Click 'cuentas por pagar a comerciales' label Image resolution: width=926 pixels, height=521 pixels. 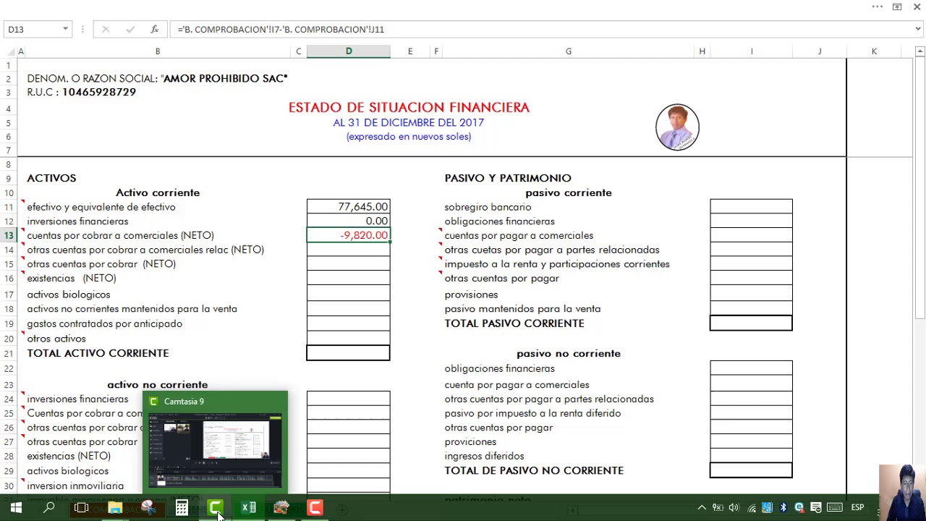pos(519,235)
